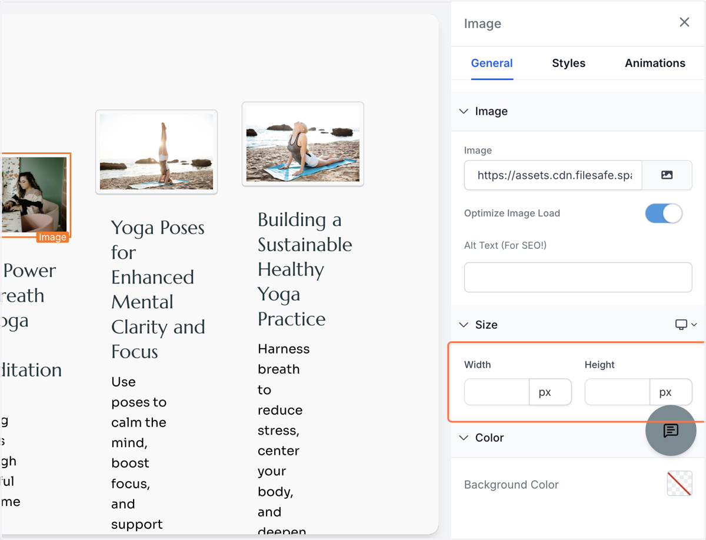Switch to the General tab
The width and height of the screenshot is (706, 540).
[x=492, y=63]
